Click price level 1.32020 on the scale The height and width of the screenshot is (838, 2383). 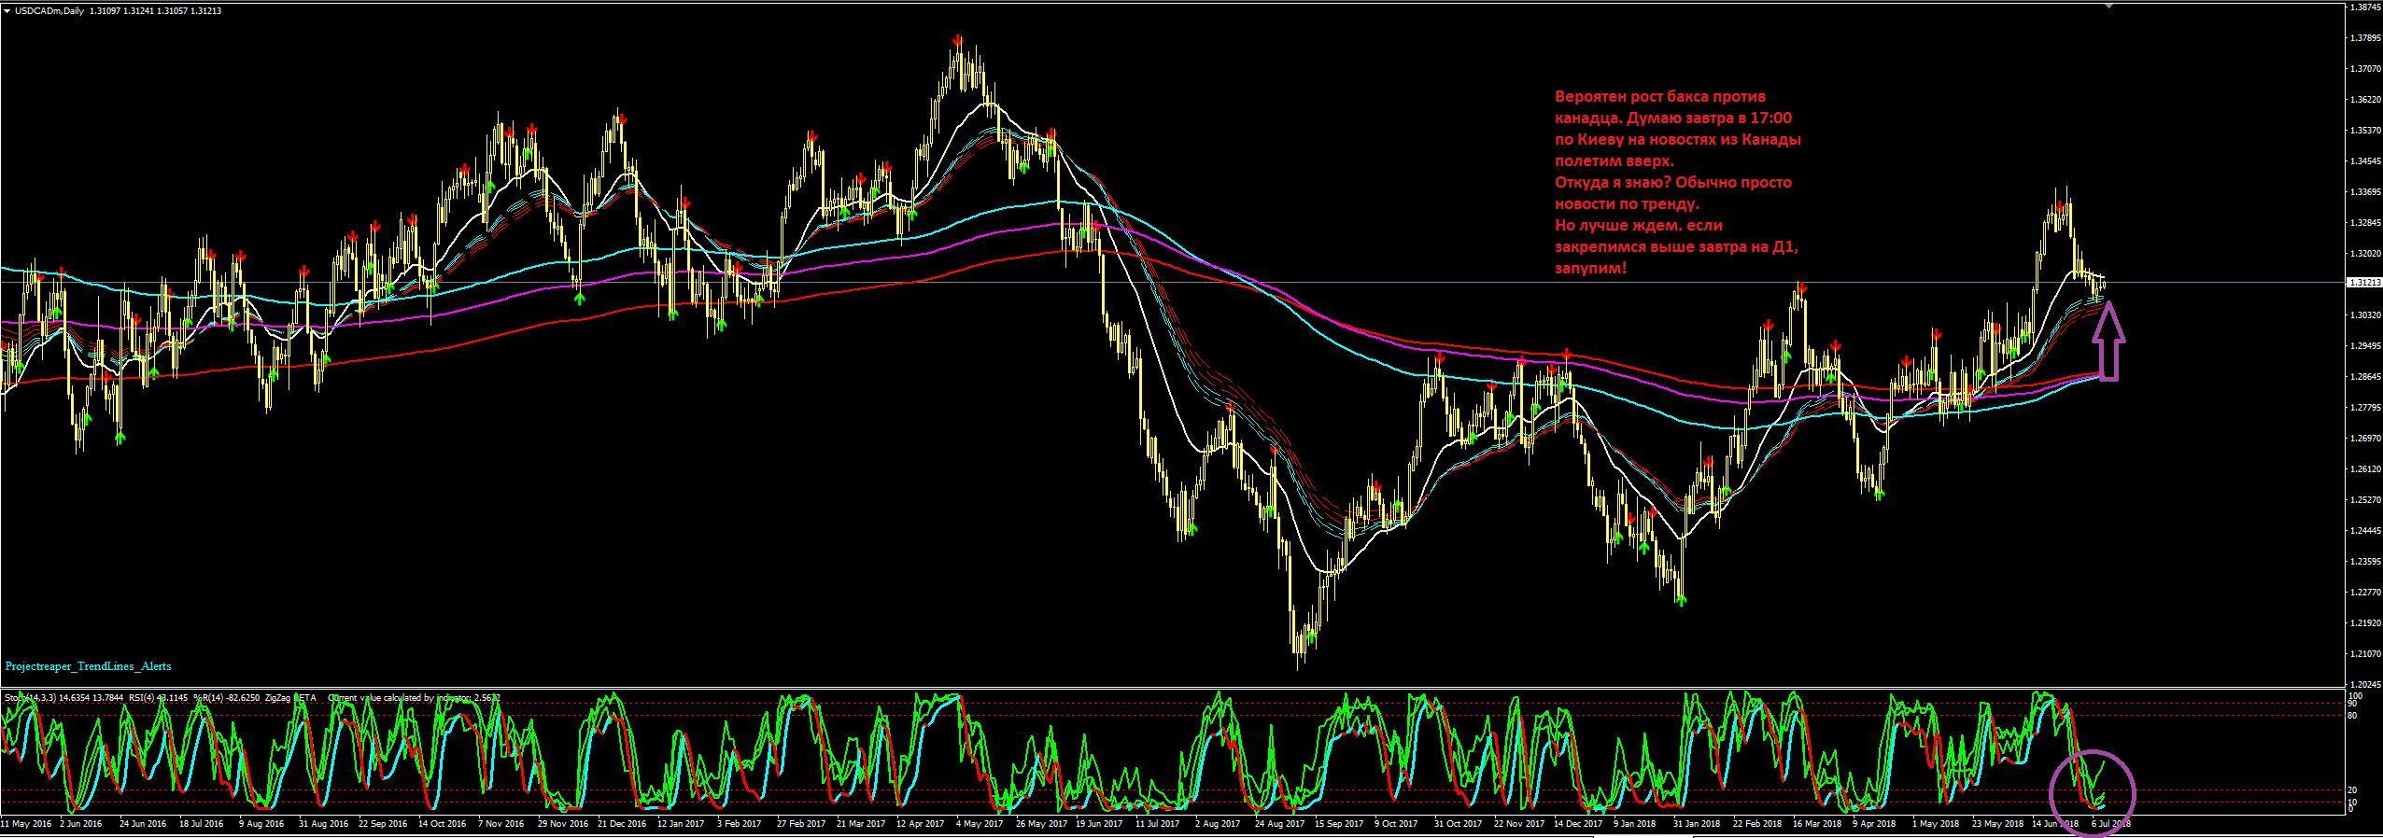pos(2364,254)
